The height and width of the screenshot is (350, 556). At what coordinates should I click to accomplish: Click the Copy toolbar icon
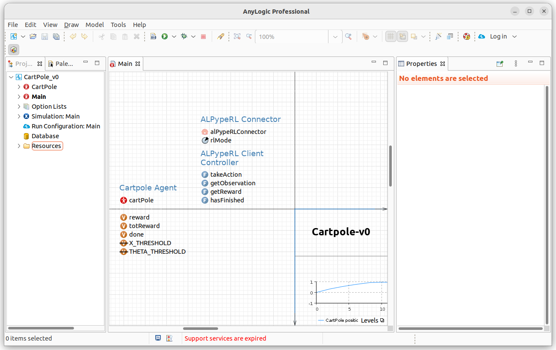[113, 37]
